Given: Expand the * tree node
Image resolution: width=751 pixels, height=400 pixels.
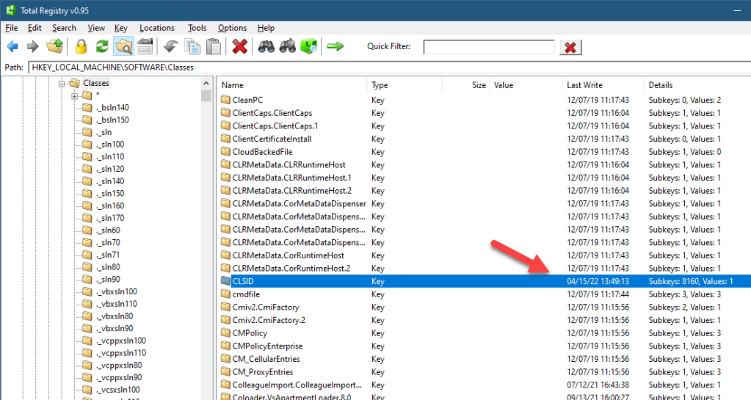Looking at the screenshot, I should [x=75, y=96].
